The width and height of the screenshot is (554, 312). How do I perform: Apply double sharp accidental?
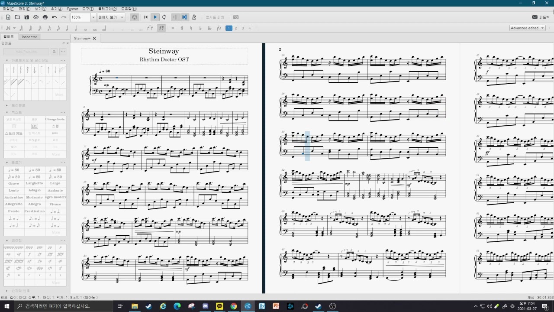173,28
